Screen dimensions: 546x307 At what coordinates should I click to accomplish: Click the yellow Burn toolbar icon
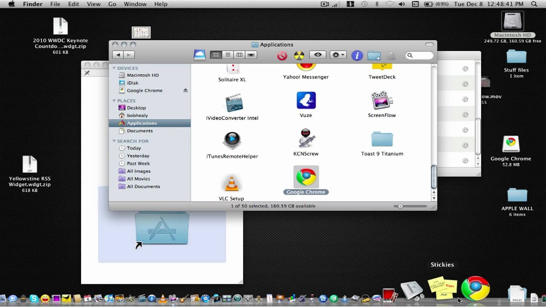tap(299, 55)
